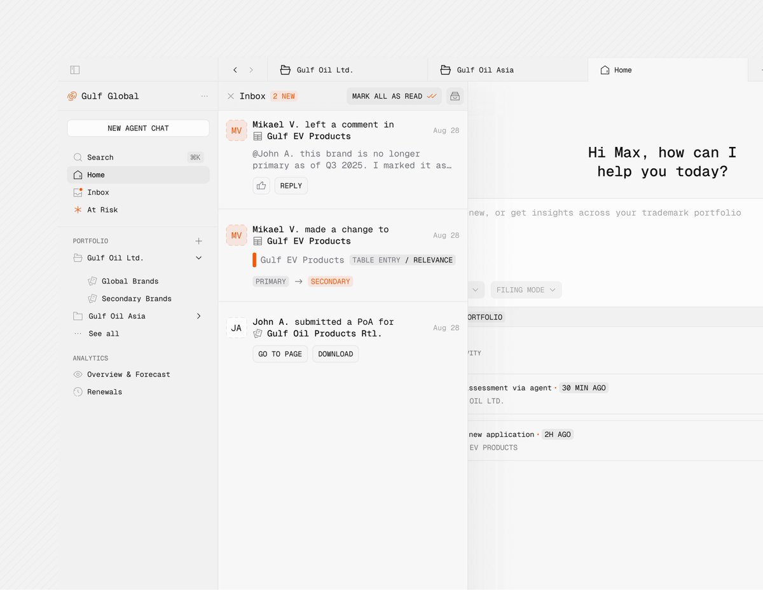Select the Home tab
Viewport: 763px width, 590px height.
point(668,70)
